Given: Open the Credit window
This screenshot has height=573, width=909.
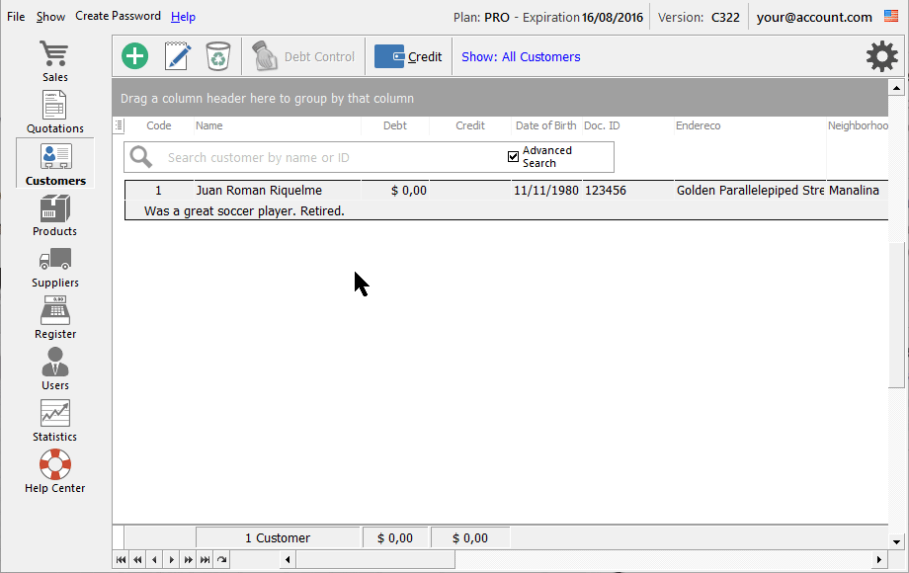Looking at the screenshot, I should (408, 56).
